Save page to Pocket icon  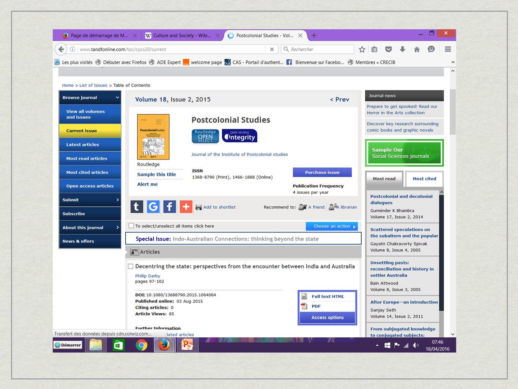(x=389, y=49)
